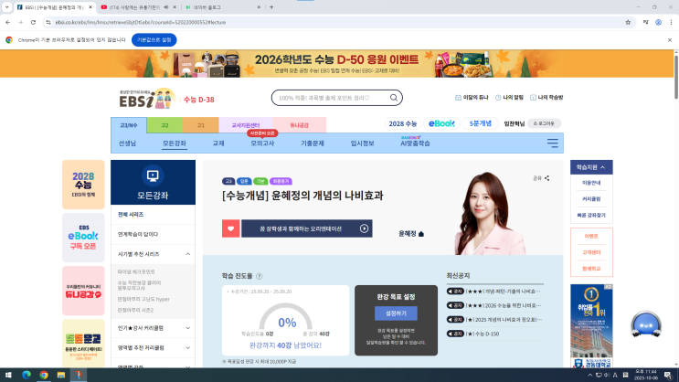This screenshot has width=679, height=382.
Task: Open the 커리큘럼 support link
Action: [x=591, y=199]
